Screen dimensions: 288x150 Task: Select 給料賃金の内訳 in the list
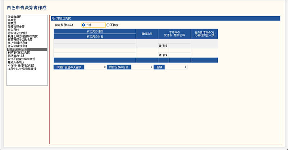pos(17,33)
